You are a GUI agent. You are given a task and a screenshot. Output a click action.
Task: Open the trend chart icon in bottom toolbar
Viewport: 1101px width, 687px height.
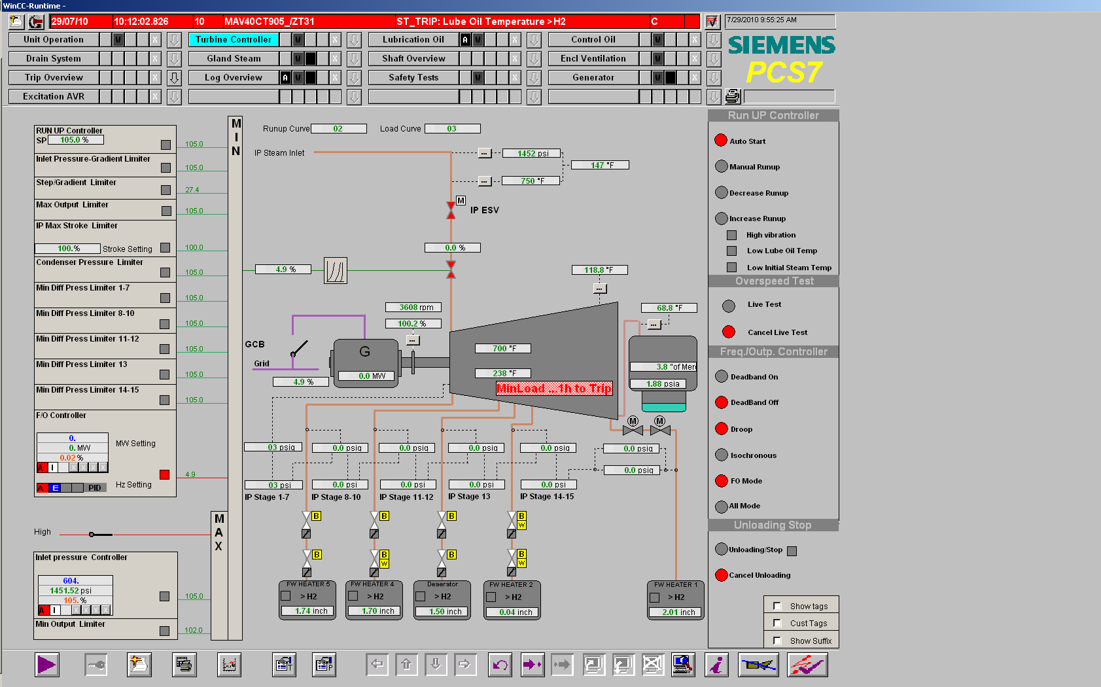point(229,665)
